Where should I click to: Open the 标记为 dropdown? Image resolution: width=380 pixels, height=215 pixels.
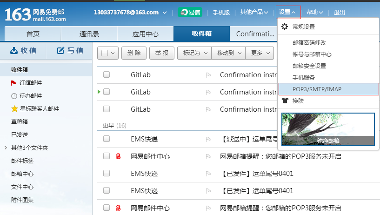pos(194,53)
